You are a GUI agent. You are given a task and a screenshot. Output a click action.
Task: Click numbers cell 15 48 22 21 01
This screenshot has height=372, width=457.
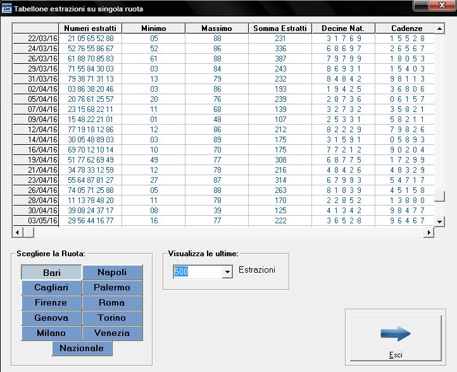coord(91,120)
